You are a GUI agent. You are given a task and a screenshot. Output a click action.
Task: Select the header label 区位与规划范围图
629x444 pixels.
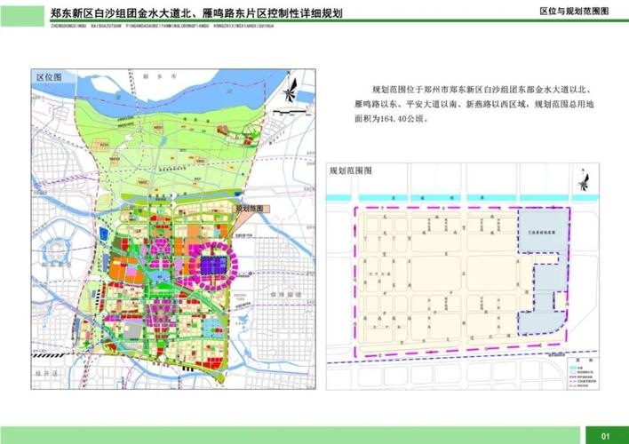pyautogui.click(x=574, y=11)
